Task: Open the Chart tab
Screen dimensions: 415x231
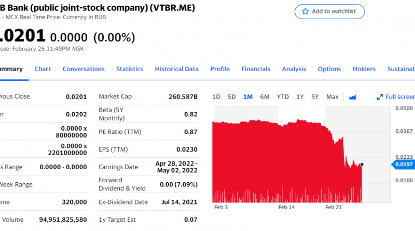Action: click(x=43, y=69)
